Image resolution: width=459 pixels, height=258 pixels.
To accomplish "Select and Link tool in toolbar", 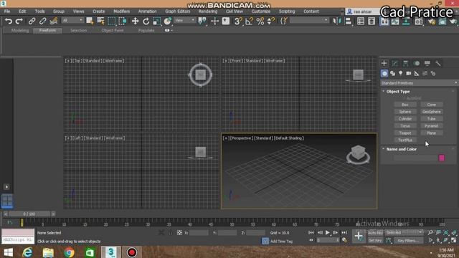I will [32, 21].
